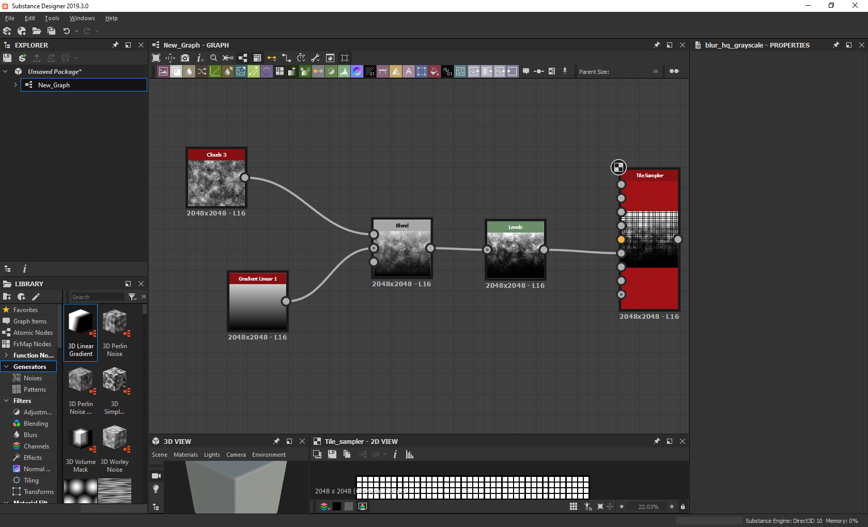The image size is (868, 527).
Task: Open the 3D view Environment menu
Action: [x=269, y=455]
